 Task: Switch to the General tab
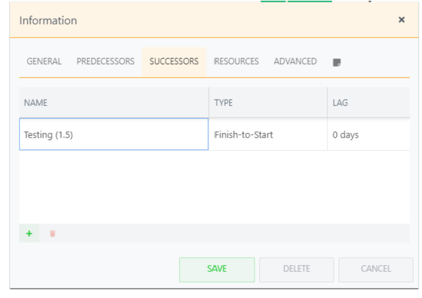(44, 61)
